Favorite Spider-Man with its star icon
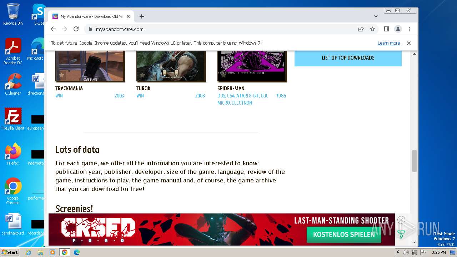The image size is (457, 257). coord(224,76)
